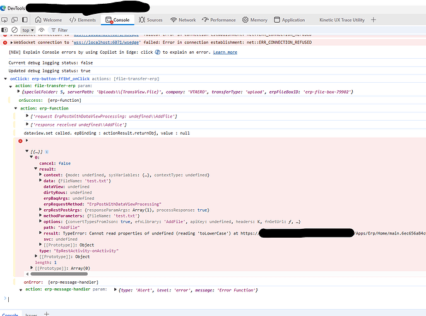Click 'erpRequestMethod' property value
Viewport: 426px width, 316px height.
pyautogui.click(x=124, y=204)
